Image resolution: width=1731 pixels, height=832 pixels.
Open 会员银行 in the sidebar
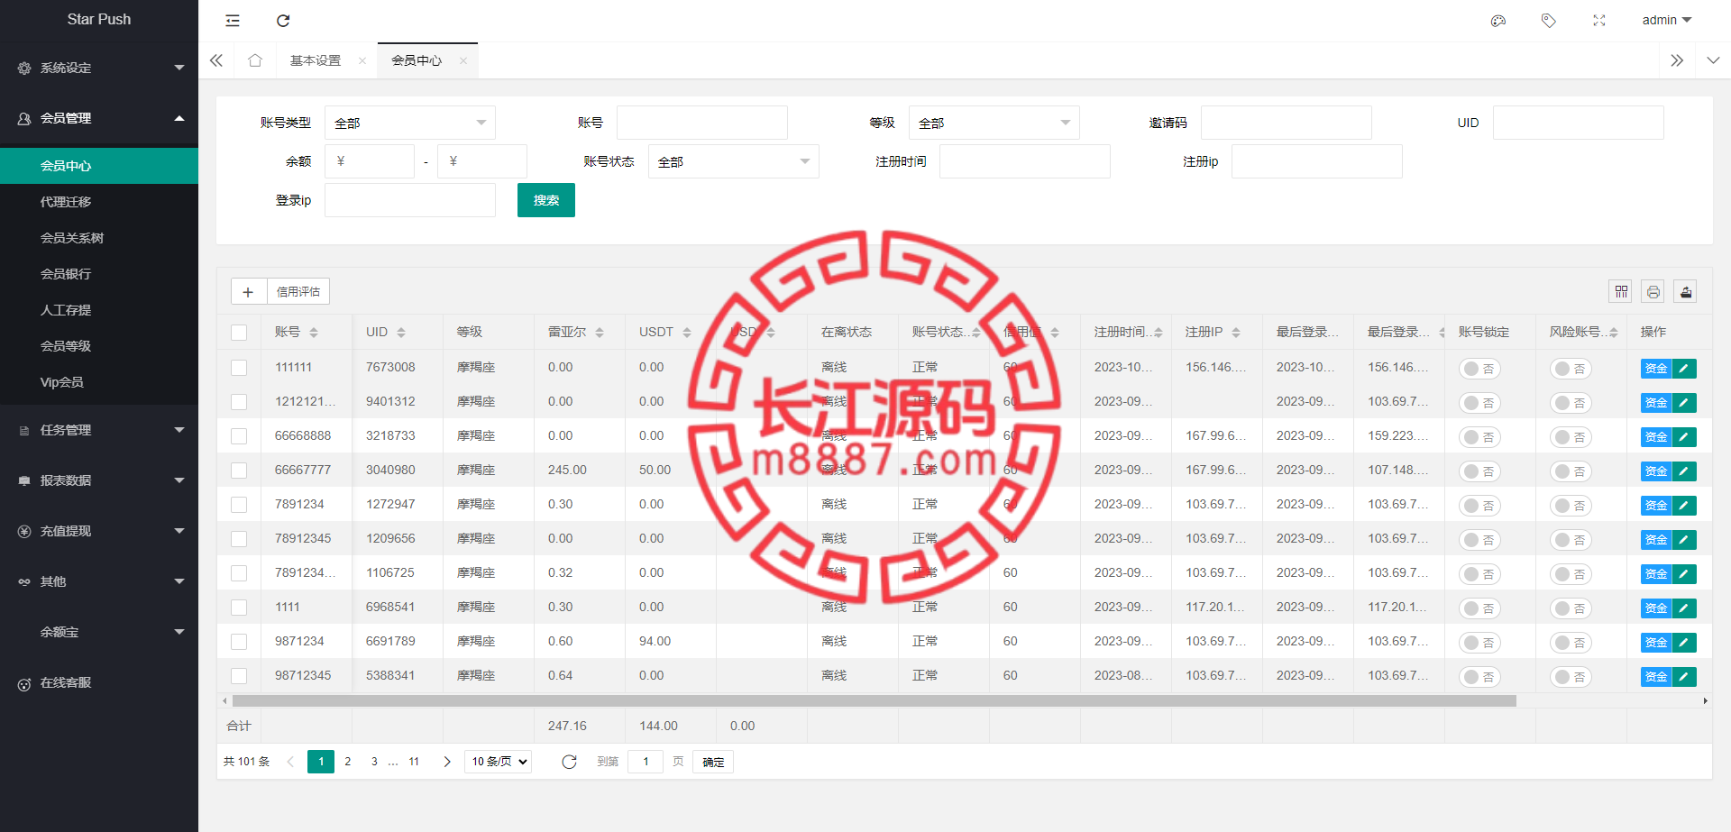[99, 274]
